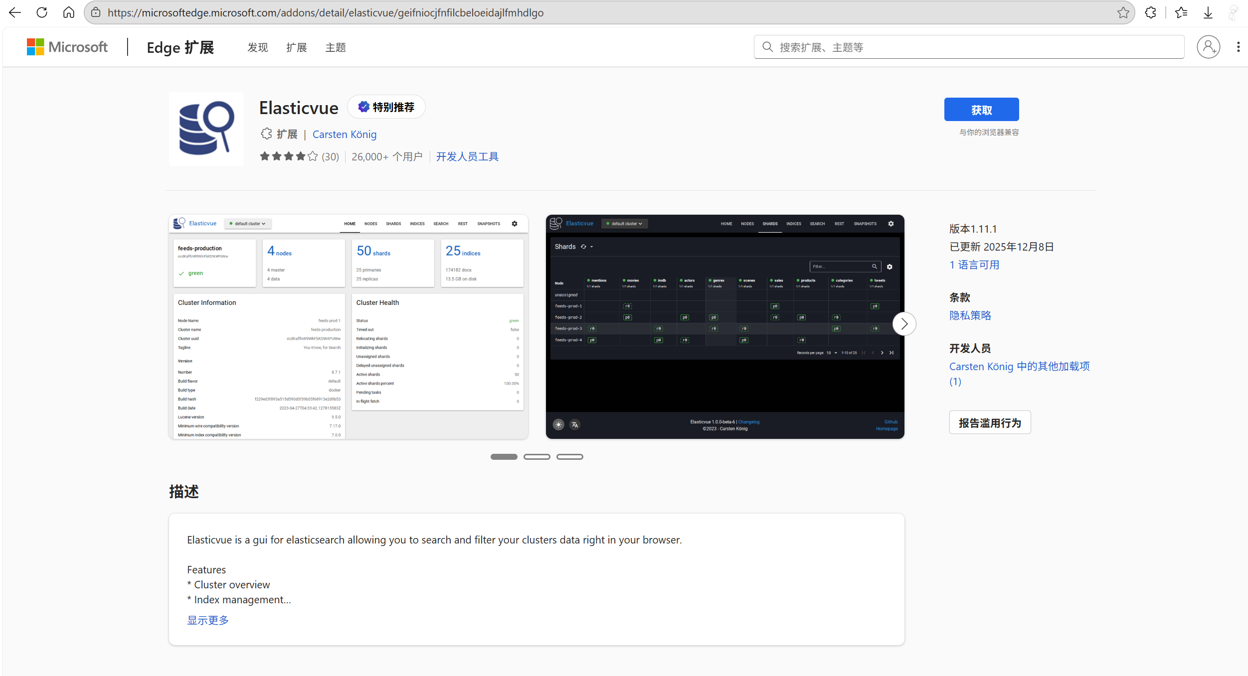Add this page to favorites via the star
1248x676 pixels.
tap(1123, 12)
